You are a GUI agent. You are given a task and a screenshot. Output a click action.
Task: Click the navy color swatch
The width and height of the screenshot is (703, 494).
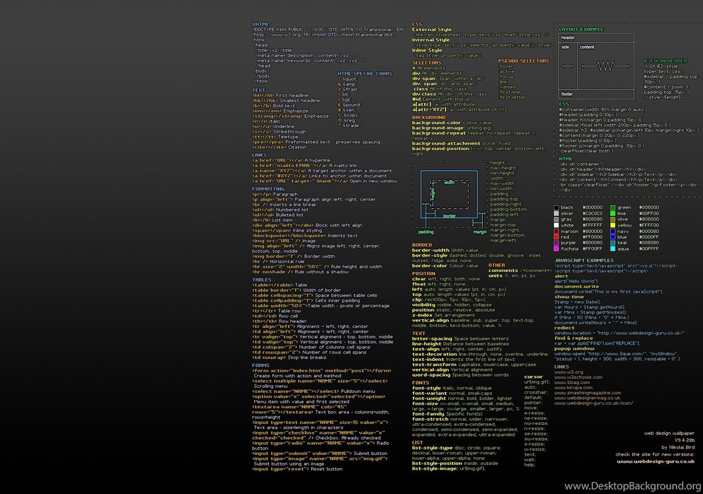613,231
